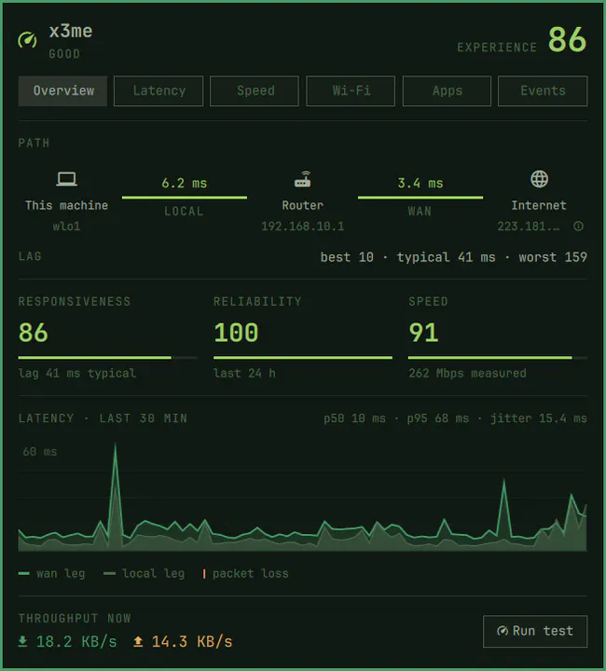Image resolution: width=606 pixels, height=671 pixels.
Task: Click the Run test button
Action: (535, 631)
